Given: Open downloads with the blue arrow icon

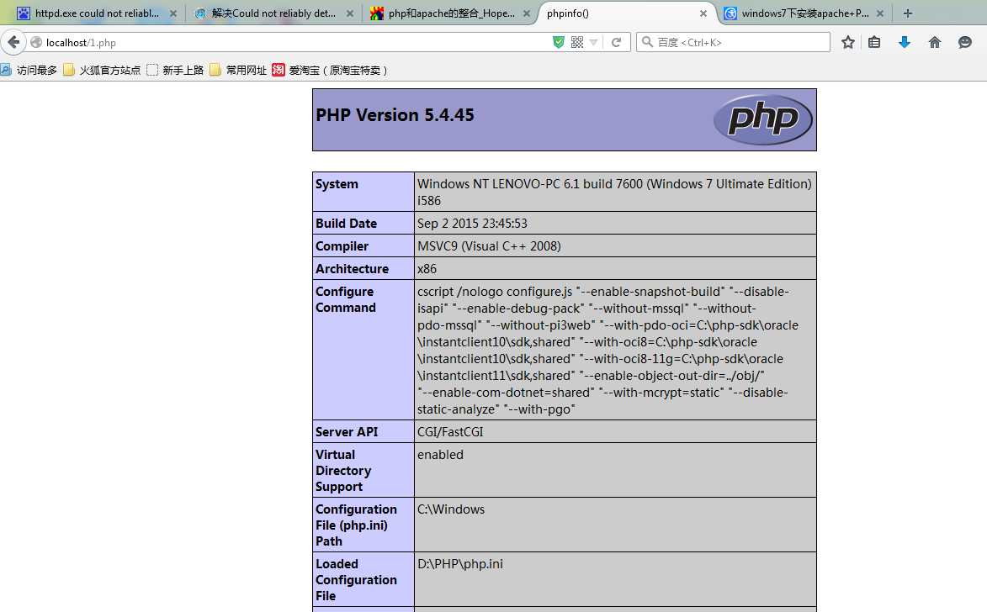Looking at the screenshot, I should click(905, 42).
